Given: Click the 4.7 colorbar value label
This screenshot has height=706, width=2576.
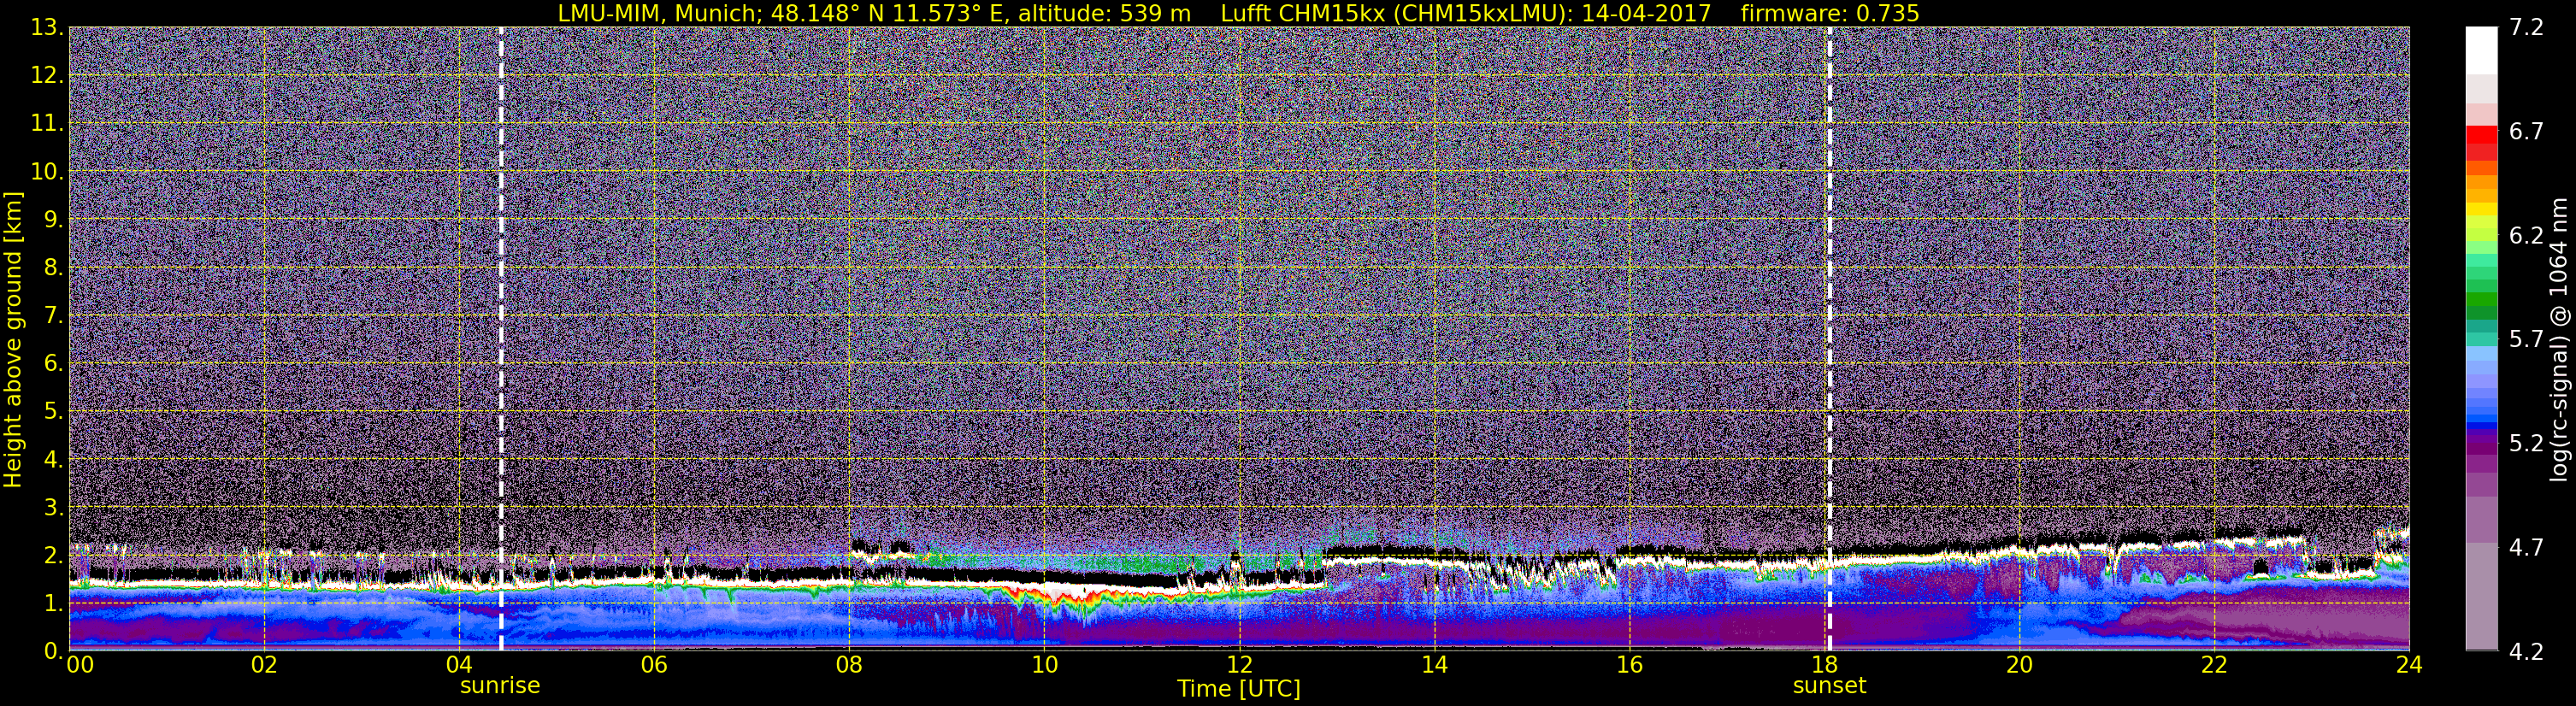Looking at the screenshot, I should click(x=2526, y=548).
